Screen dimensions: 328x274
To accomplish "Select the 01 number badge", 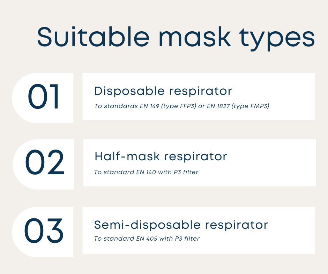I will pos(44,98).
